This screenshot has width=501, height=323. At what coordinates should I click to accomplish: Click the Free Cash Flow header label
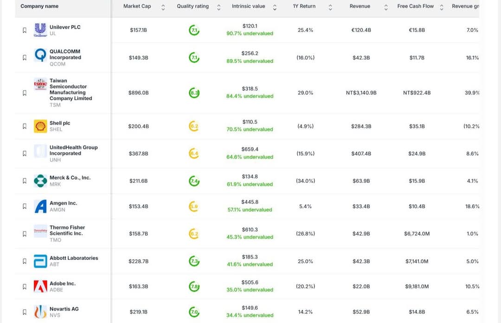pyautogui.click(x=415, y=6)
